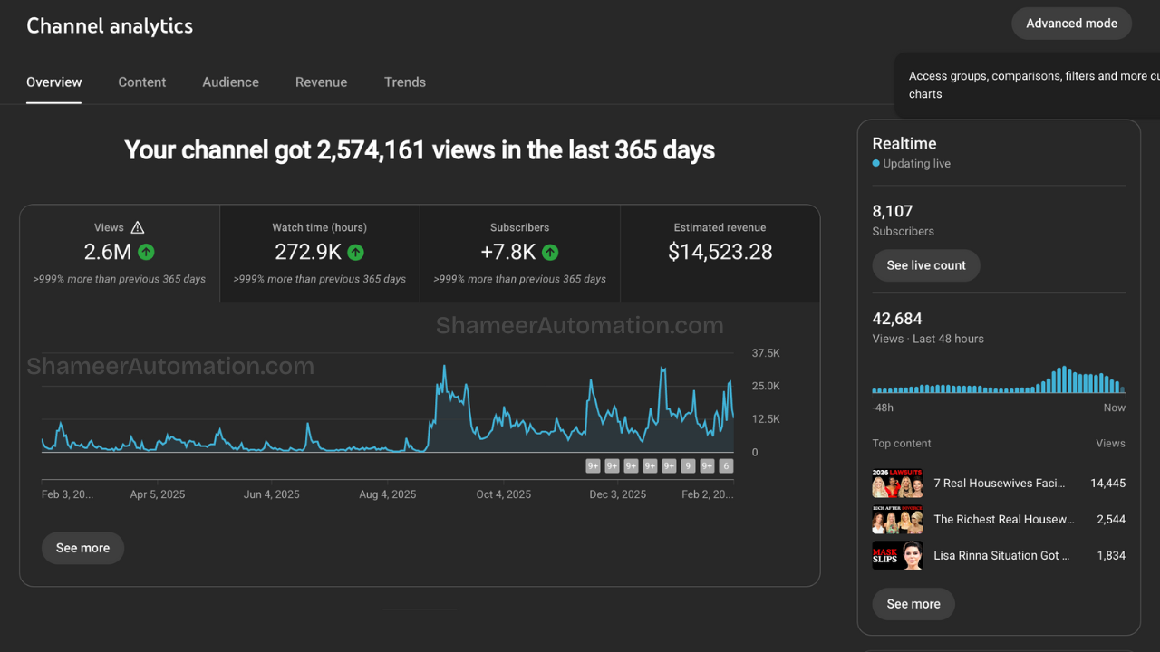Click See more in the Realtime panel

[x=913, y=604]
